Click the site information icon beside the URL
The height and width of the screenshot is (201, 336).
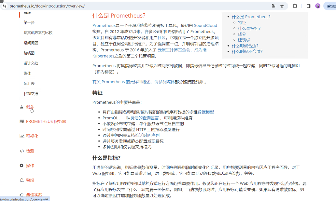[x=5, y=6]
